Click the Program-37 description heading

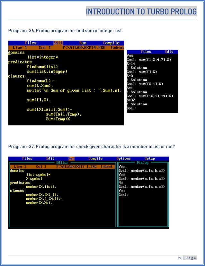tap(91, 147)
